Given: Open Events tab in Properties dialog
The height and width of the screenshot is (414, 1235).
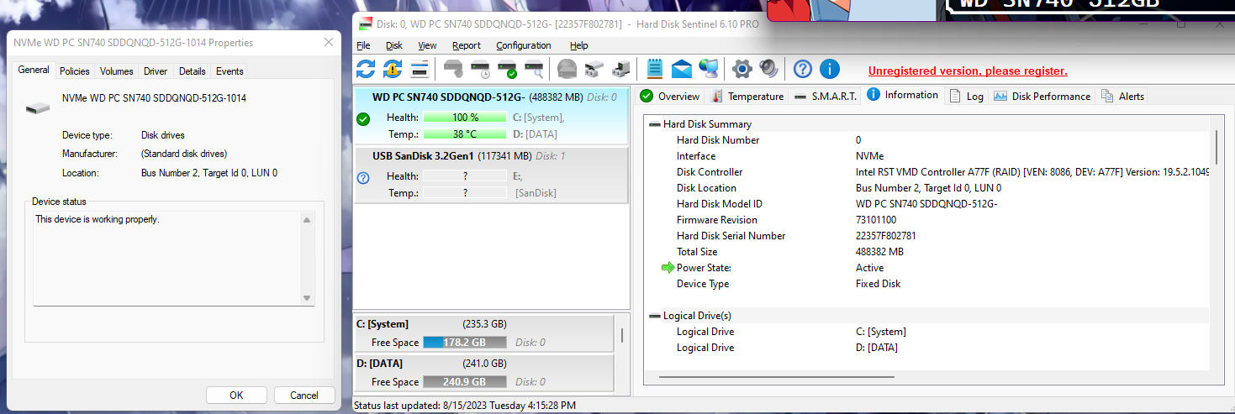Looking at the screenshot, I should tap(230, 71).
